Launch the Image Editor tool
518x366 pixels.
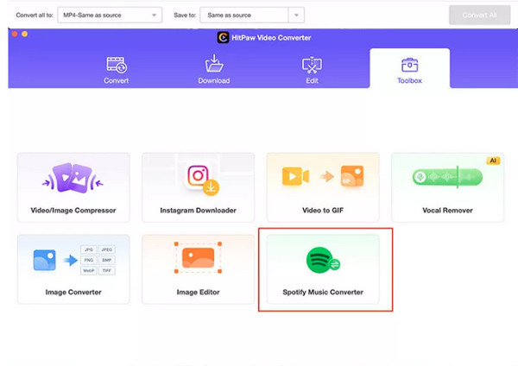(x=199, y=268)
